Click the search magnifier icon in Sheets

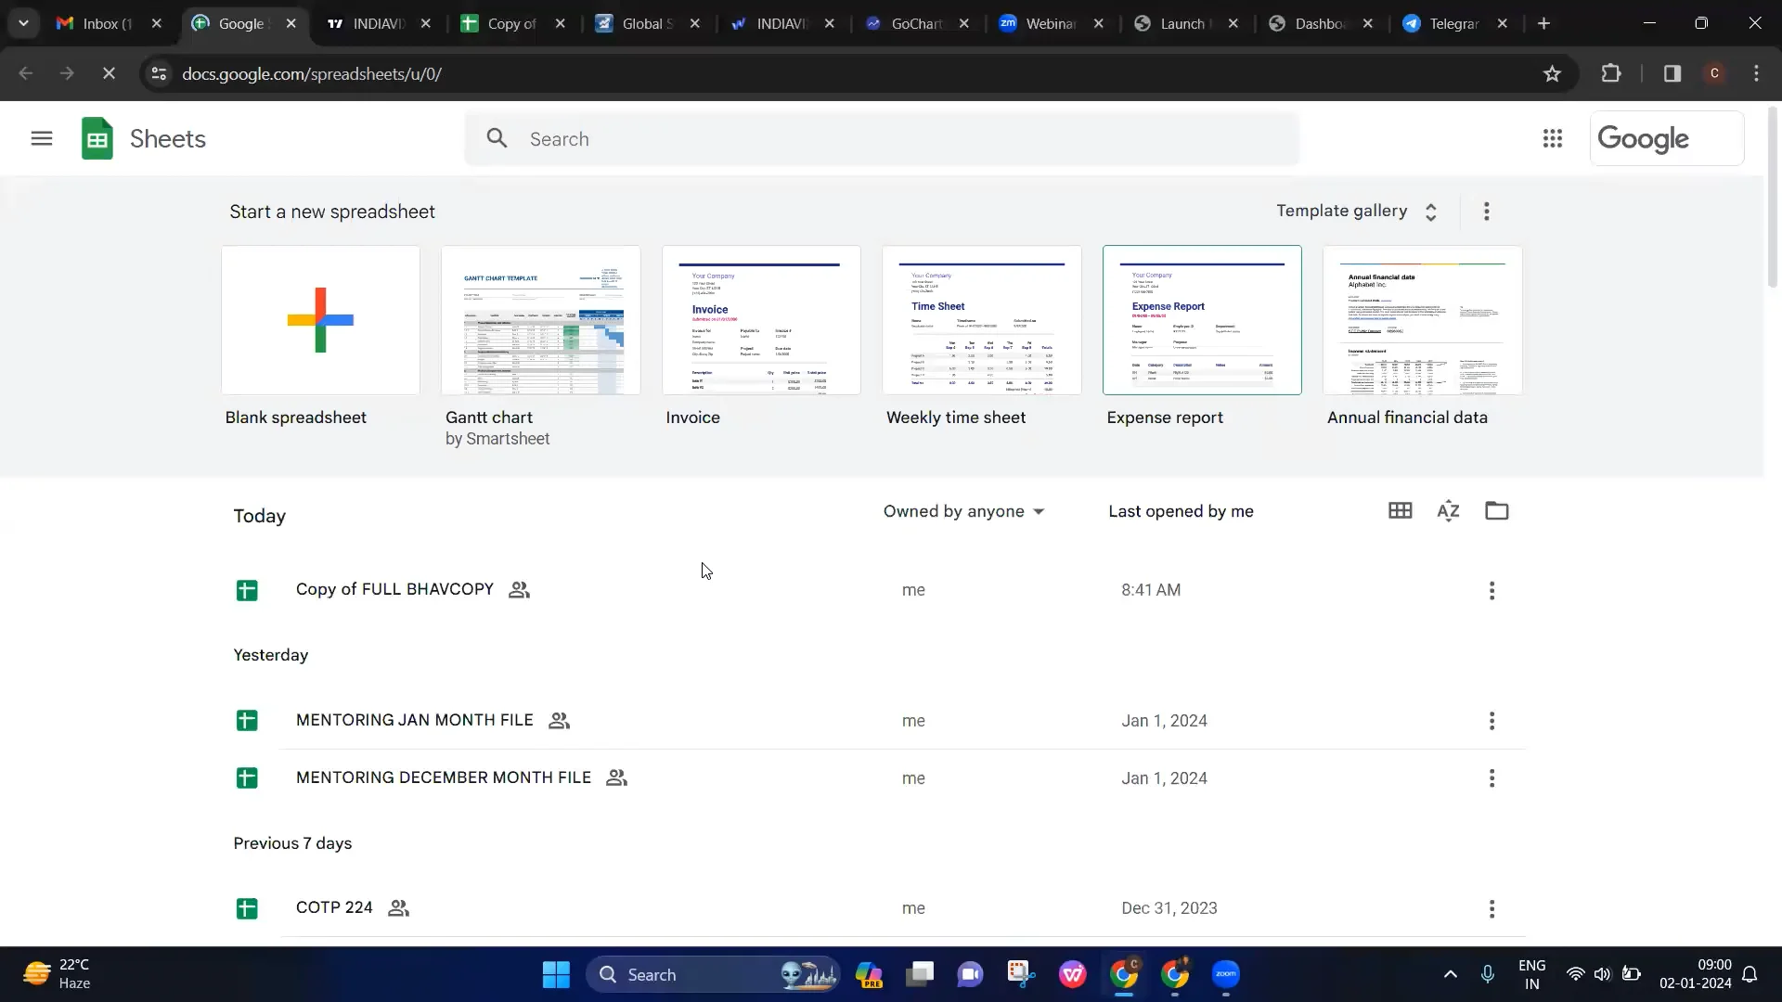tap(497, 139)
